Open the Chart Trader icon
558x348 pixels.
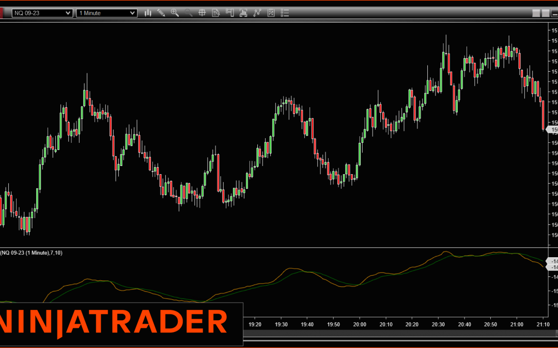pos(229,13)
